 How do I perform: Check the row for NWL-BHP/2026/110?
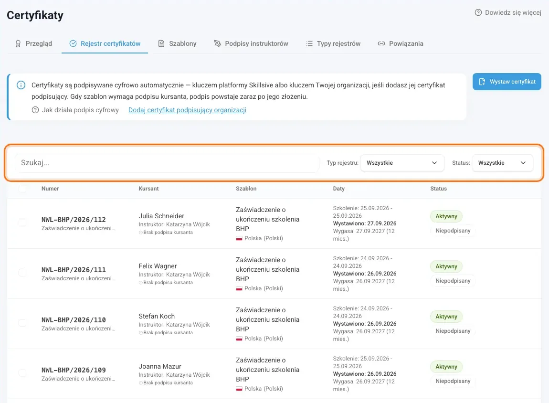(x=22, y=323)
